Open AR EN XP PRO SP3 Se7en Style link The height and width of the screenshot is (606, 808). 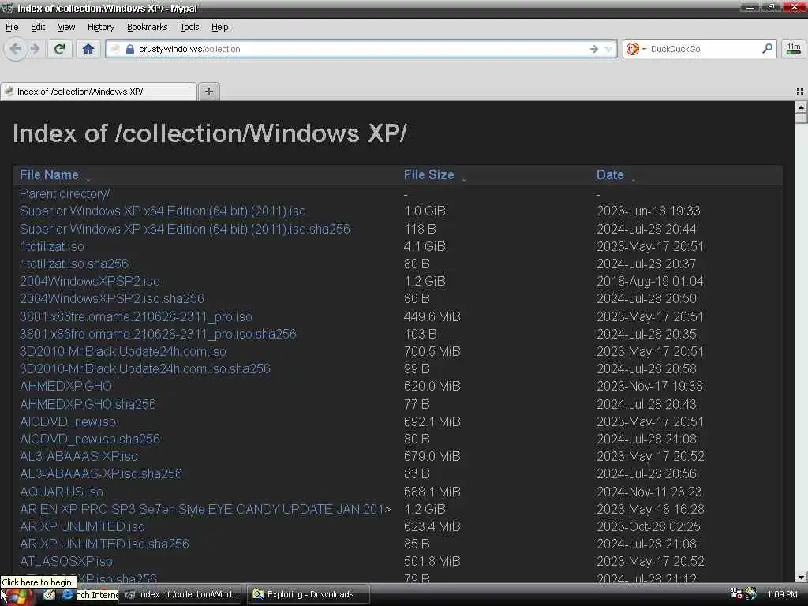click(x=205, y=509)
